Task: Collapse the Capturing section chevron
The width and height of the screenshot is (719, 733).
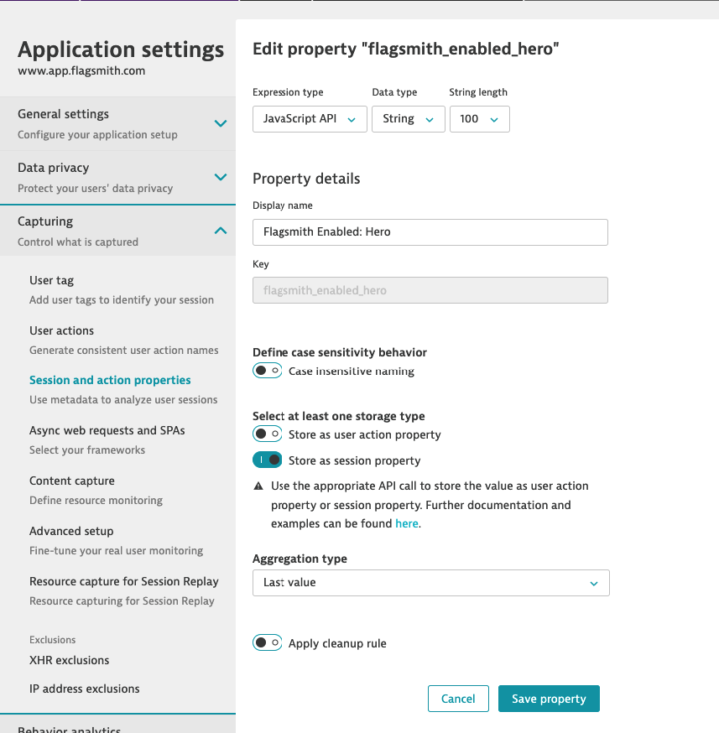Action: tap(220, 231)
